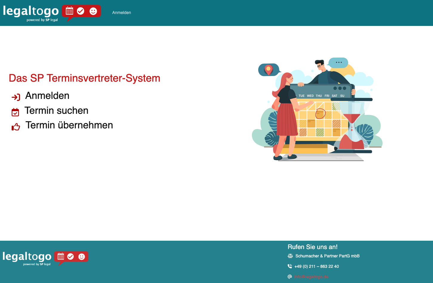
Task: Click the checkmark icon in the header logo
Action: tap(81, 11)
